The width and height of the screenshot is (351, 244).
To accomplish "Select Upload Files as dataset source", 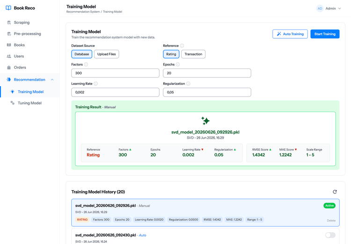I will coord(107,54).
